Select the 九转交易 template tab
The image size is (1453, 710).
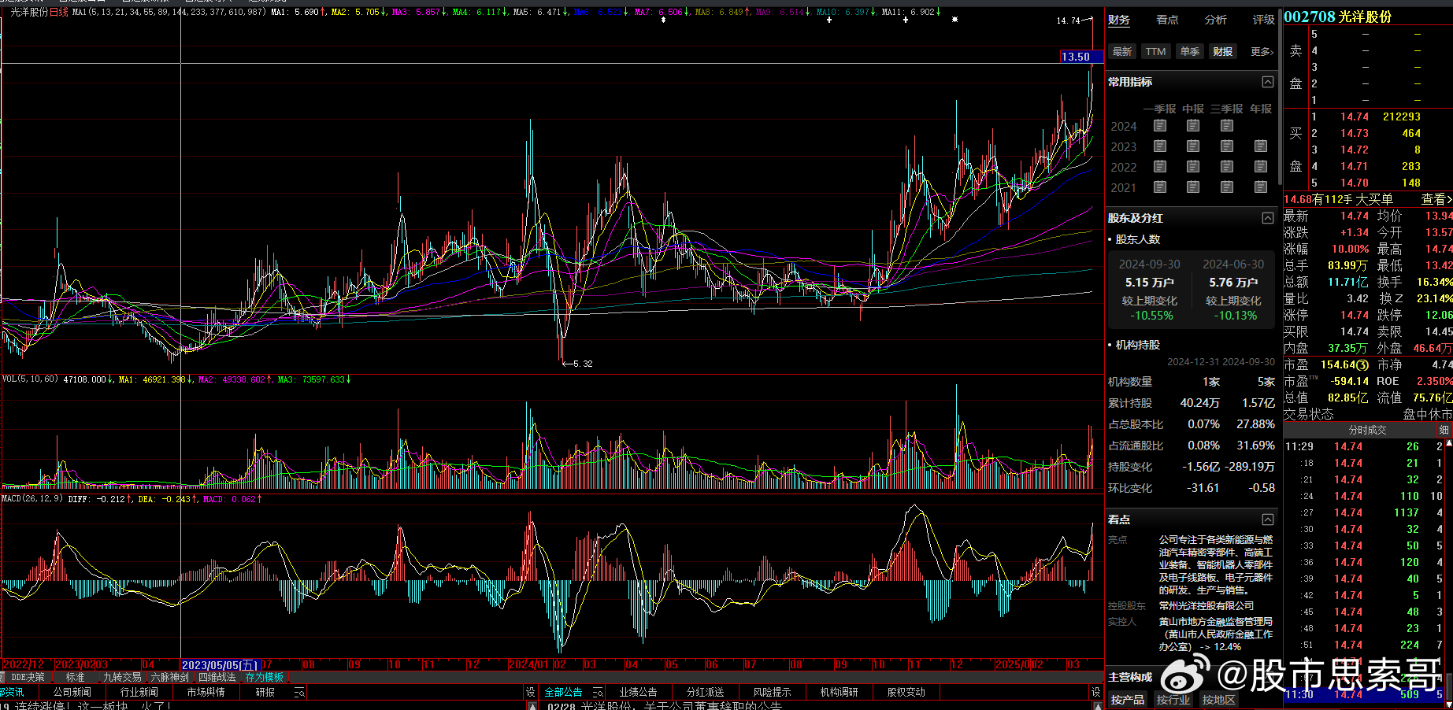pyautogui.click(x=123, y=677)
